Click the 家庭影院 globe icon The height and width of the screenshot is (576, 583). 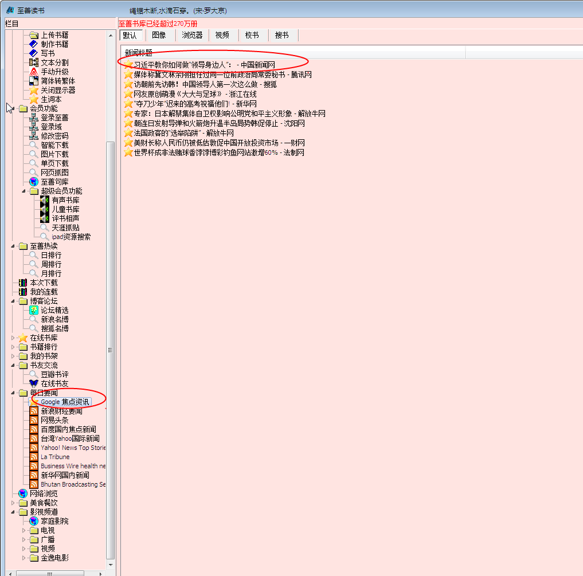[x=34, y=522]
